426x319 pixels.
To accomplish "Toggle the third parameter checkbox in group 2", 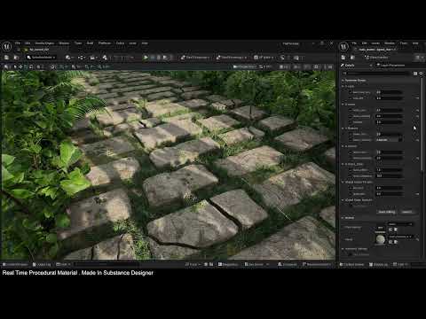I will (x=351, y=122).
